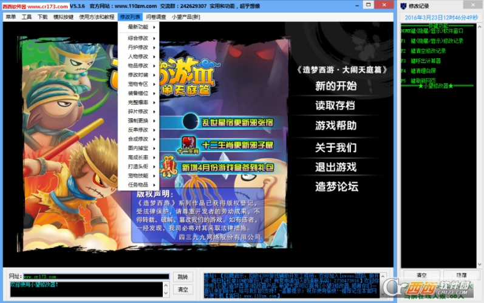Open the 问卷调查 menu
This screenshot has width=484, height=303.
(x=156, y=17)
